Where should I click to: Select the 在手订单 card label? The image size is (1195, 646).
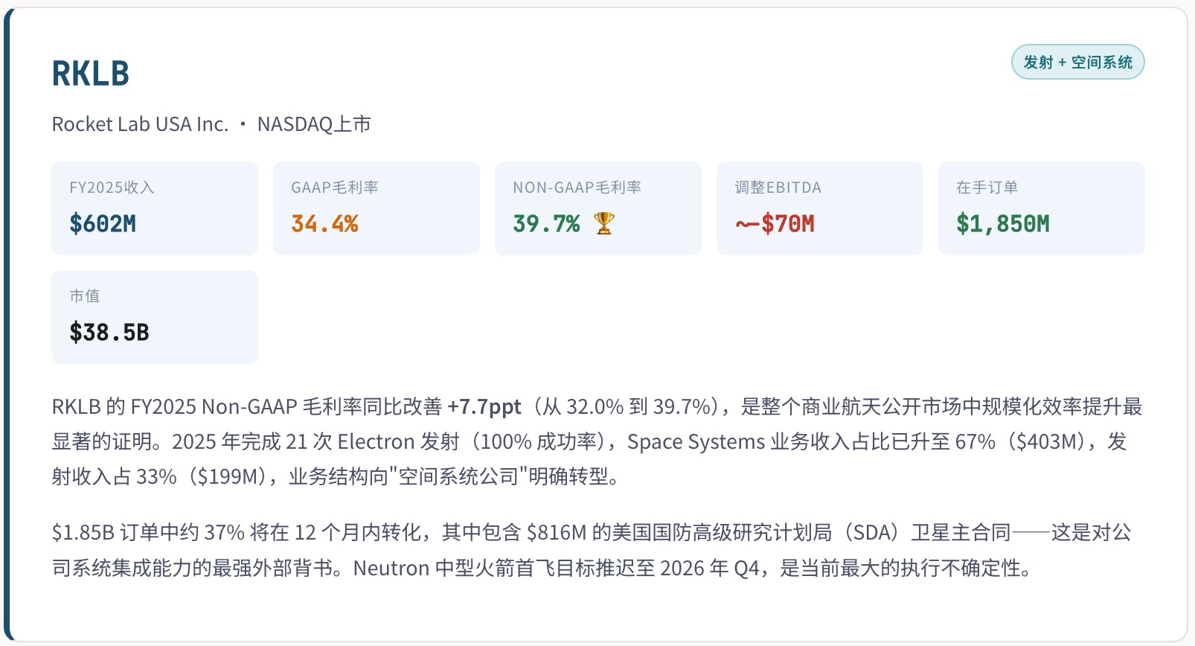tap(987, 188)
